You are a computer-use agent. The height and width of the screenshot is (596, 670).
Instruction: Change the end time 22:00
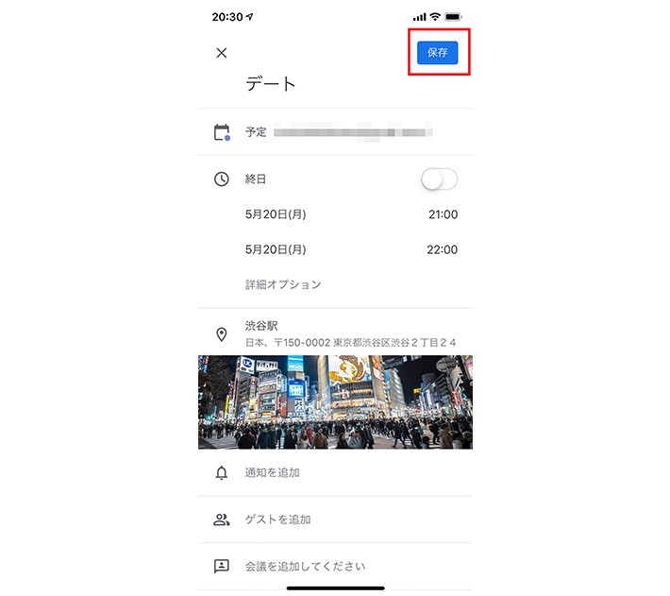[442, 249]
